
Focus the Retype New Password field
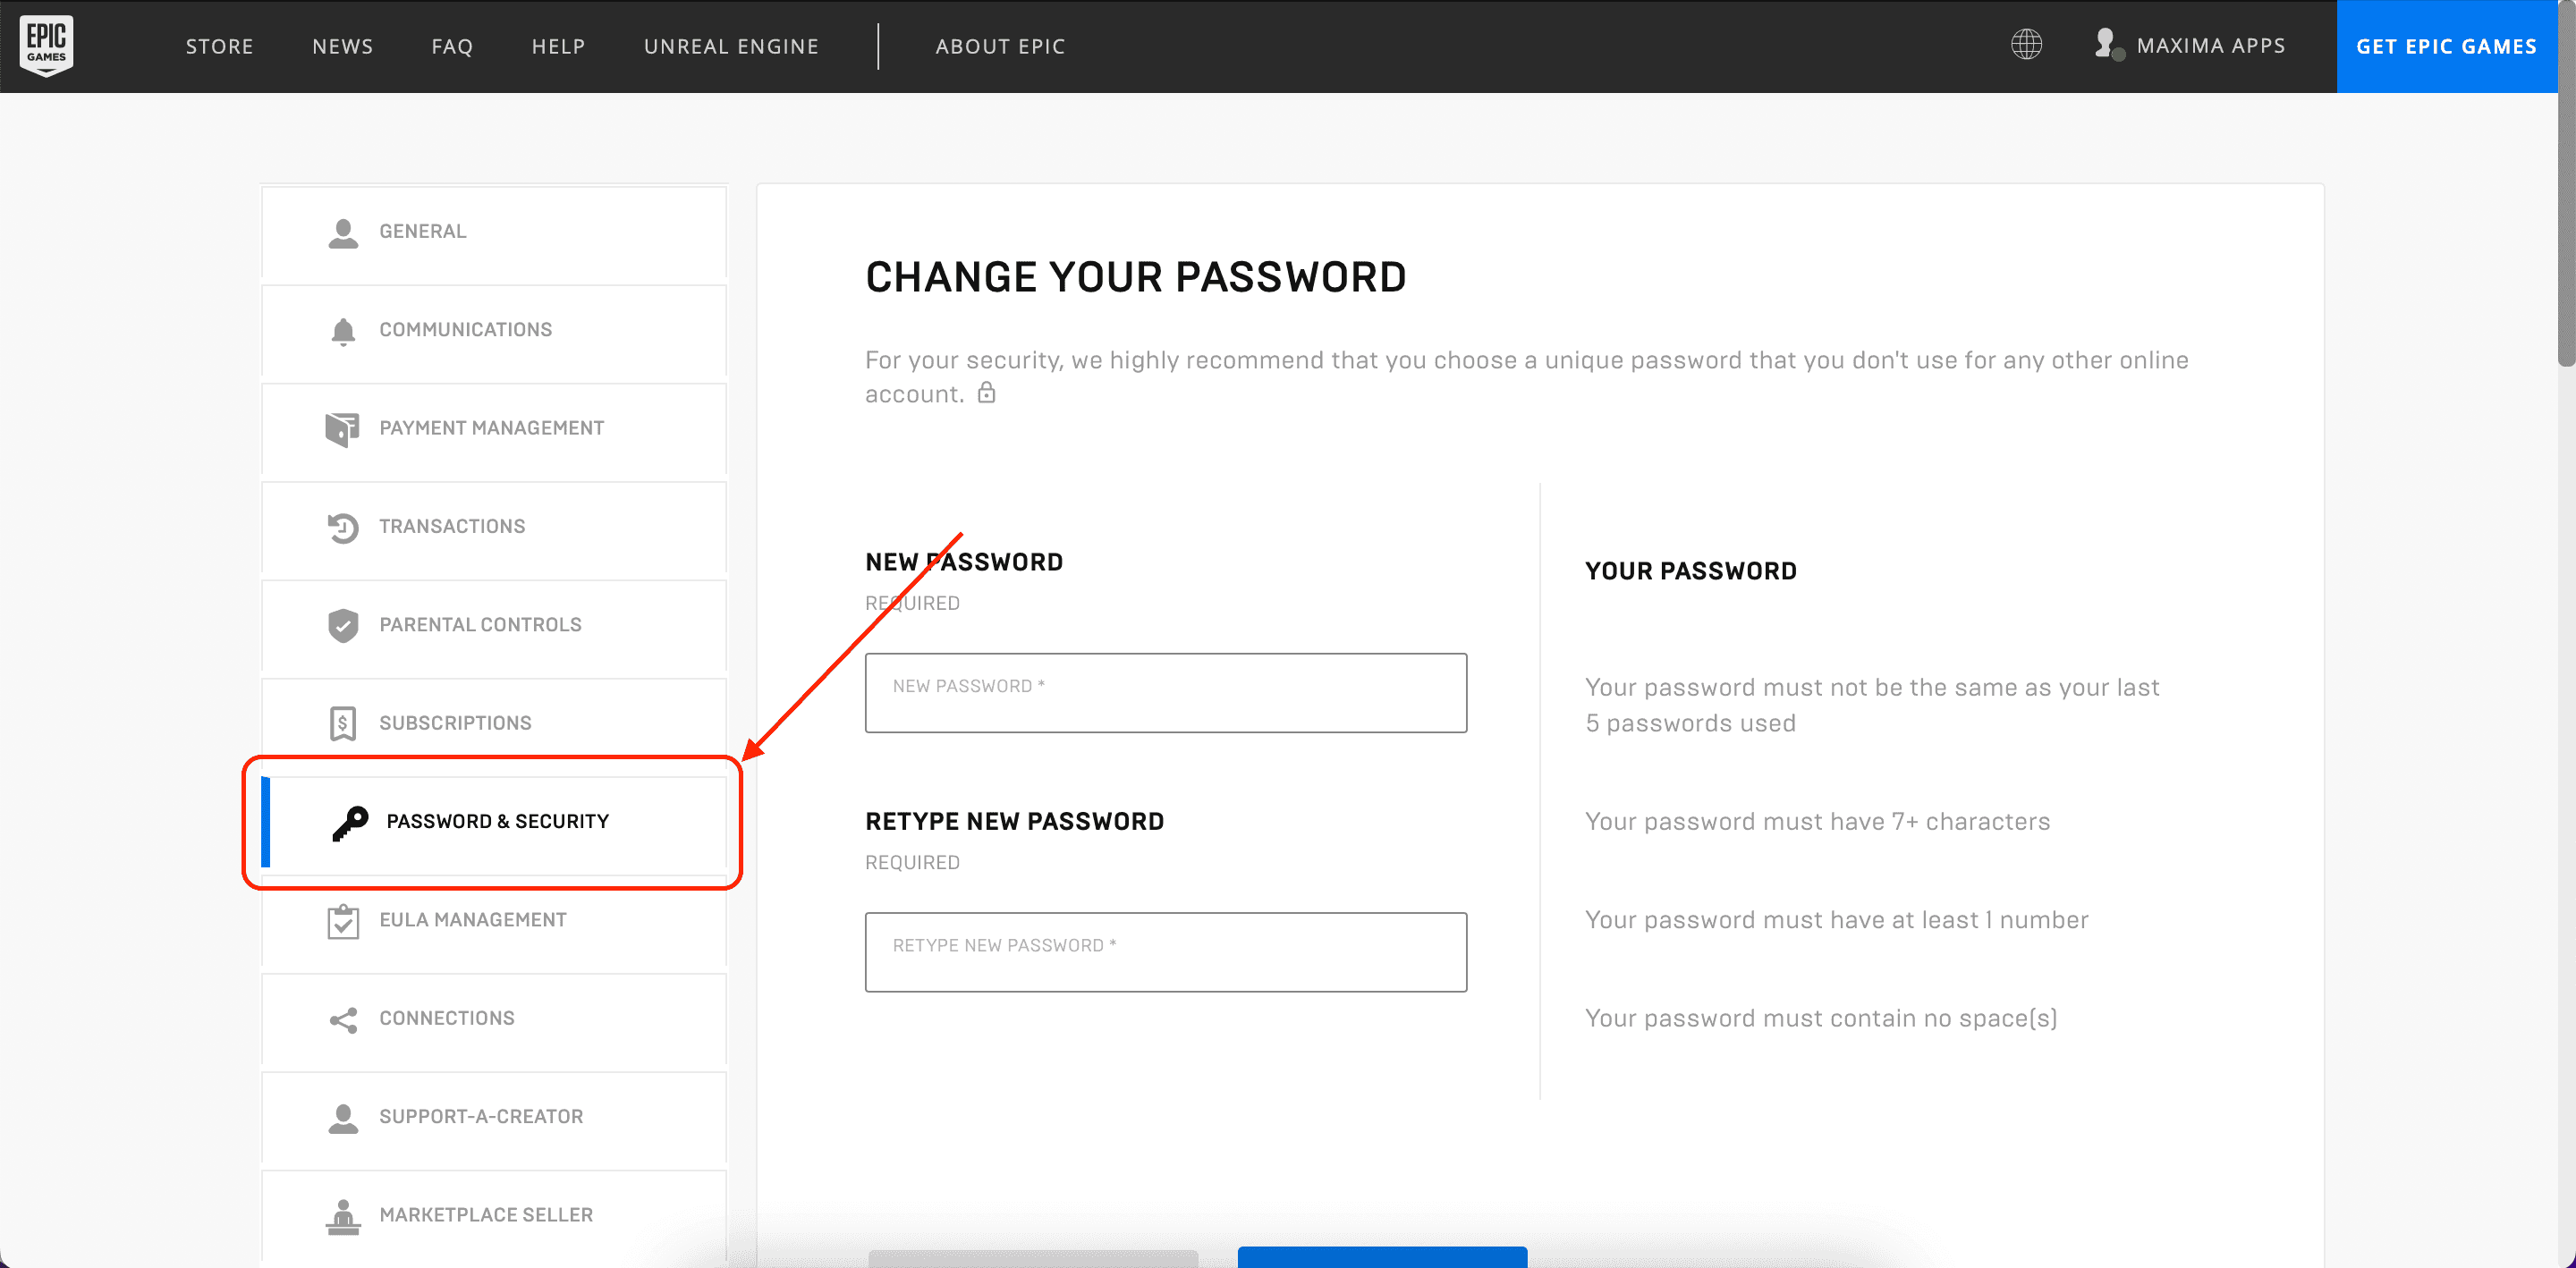click(1166, 952)
